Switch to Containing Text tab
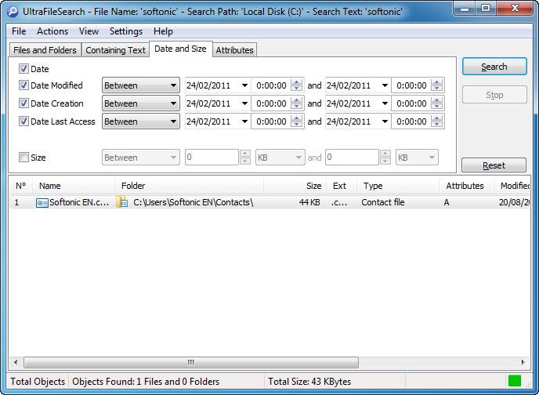Image resolution: width=539 pixels, height=395 pixels. (115, 50)
